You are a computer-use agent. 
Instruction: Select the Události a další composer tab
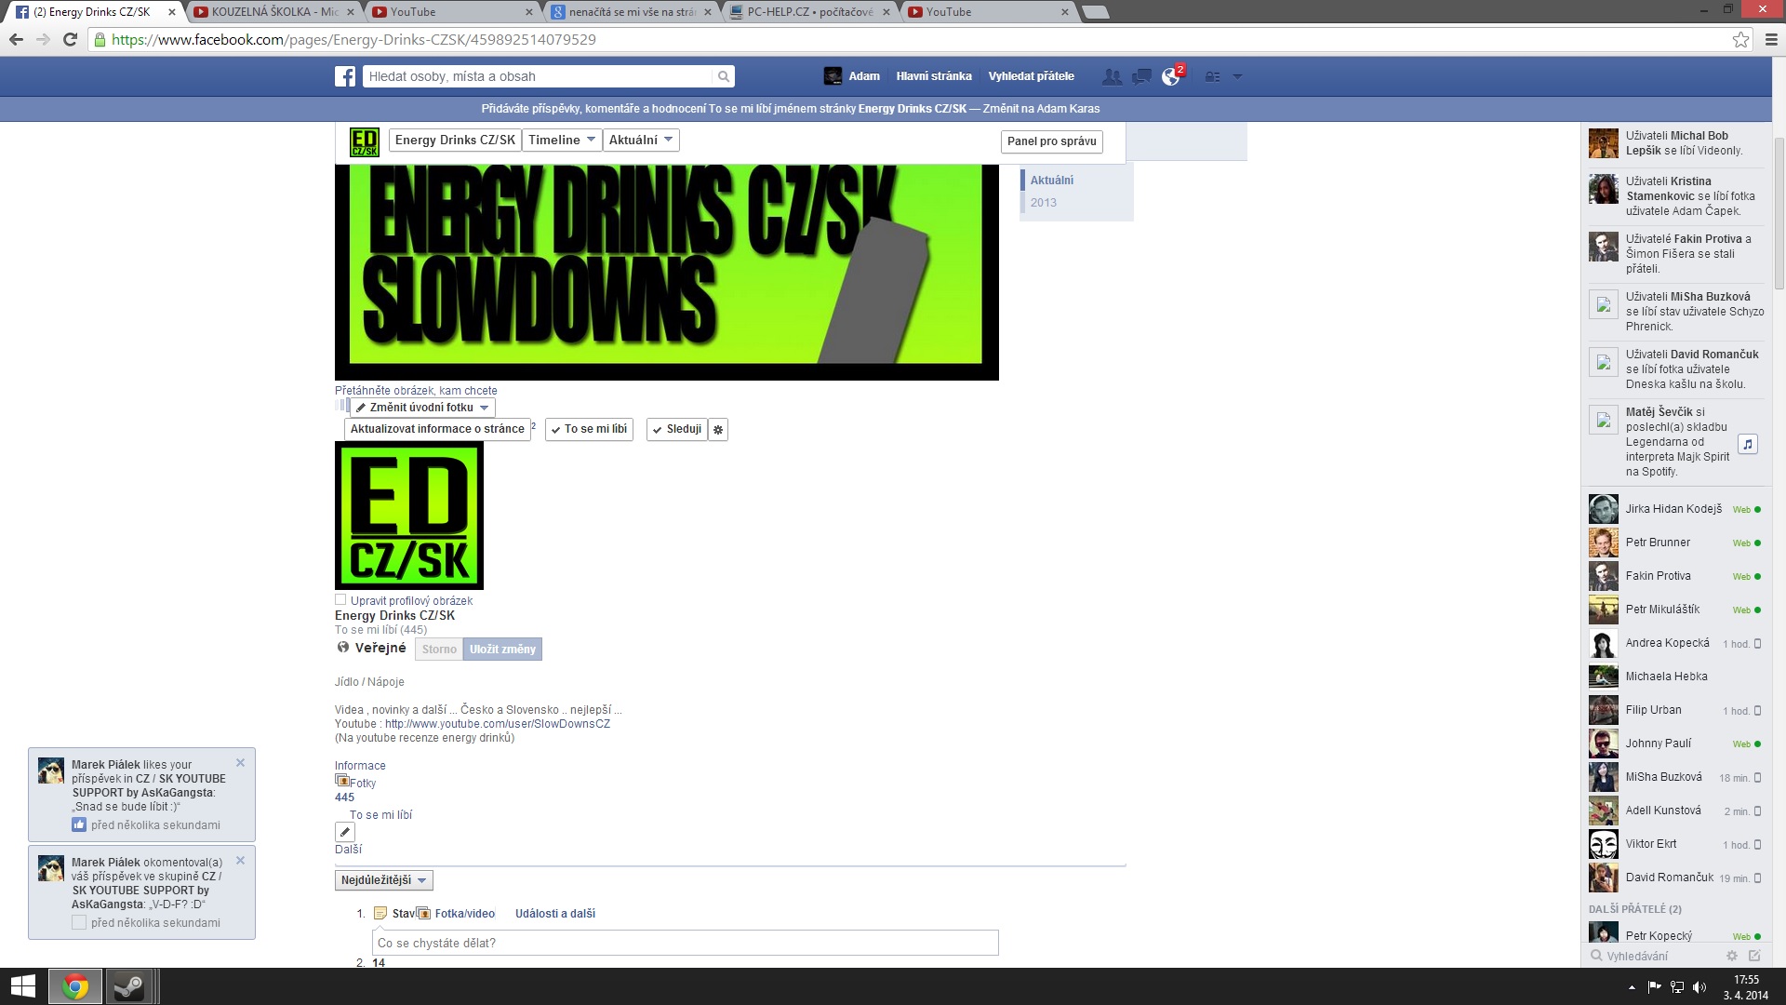coord(555,914)
